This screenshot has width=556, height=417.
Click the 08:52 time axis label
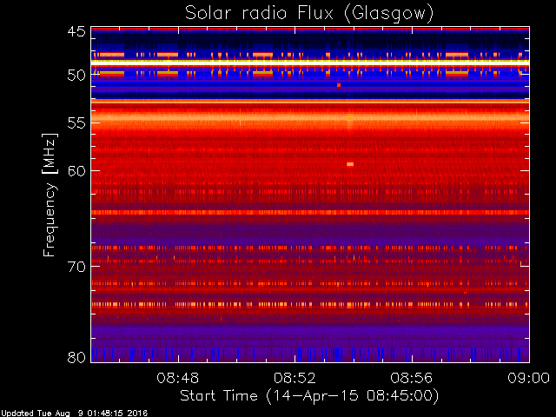pos(295,378)
